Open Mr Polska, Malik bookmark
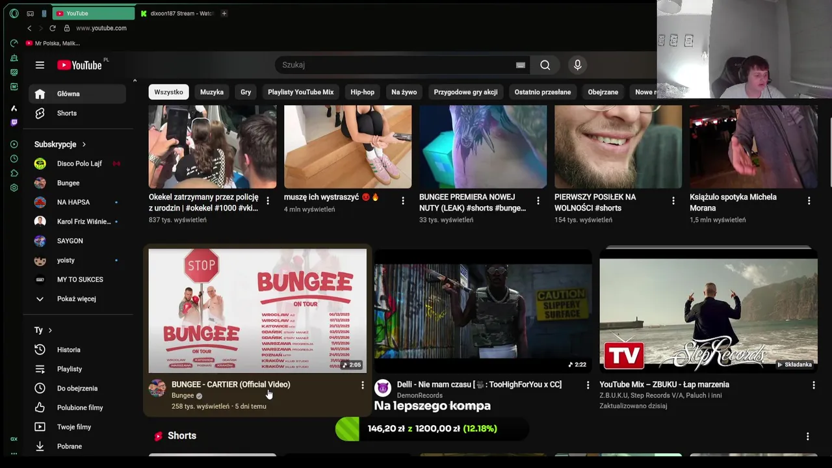This screenshot has width=832, height=468. 53,44
